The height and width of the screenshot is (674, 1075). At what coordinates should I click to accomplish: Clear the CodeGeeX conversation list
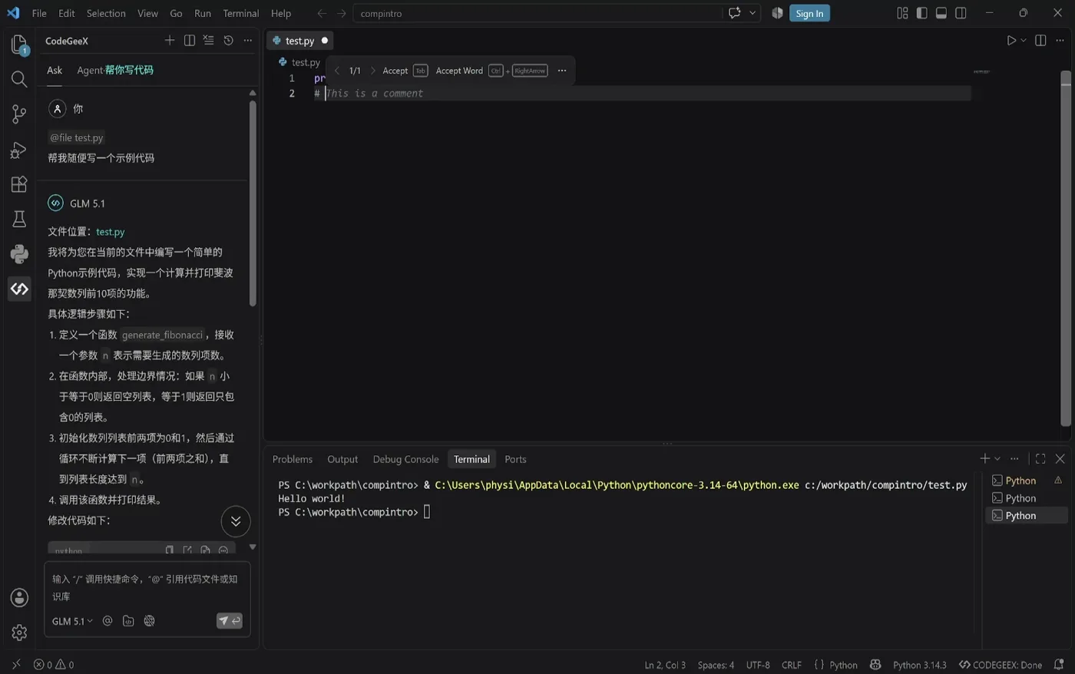[x=209, y=41]
